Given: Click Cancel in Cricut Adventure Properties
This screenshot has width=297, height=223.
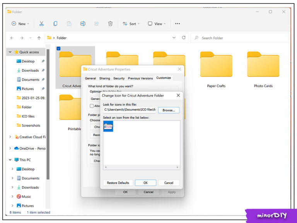Looking at the screenshot, I should (x=148, y=192).
